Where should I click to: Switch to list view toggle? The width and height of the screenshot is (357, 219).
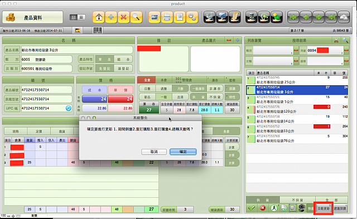[x=81, y=17]
